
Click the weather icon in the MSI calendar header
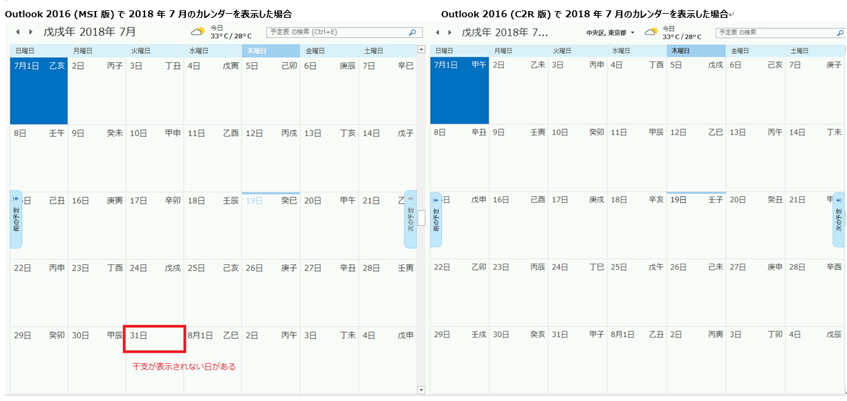[196, 30]
